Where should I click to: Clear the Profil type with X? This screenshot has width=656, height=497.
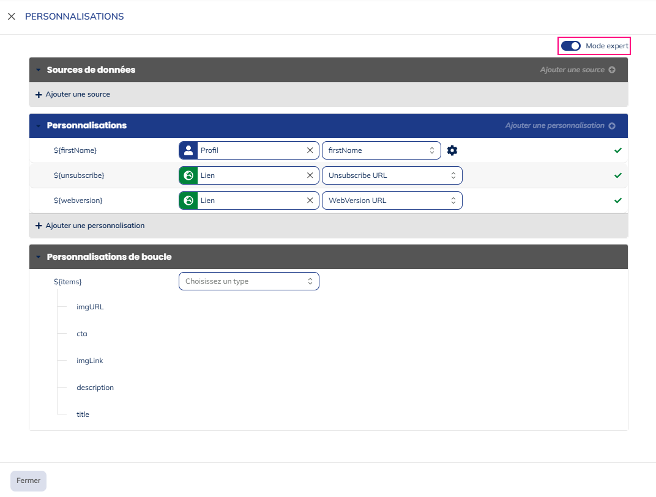(310, 150)
